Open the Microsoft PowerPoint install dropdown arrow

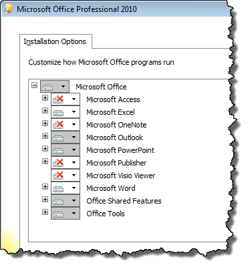[74, 150]
